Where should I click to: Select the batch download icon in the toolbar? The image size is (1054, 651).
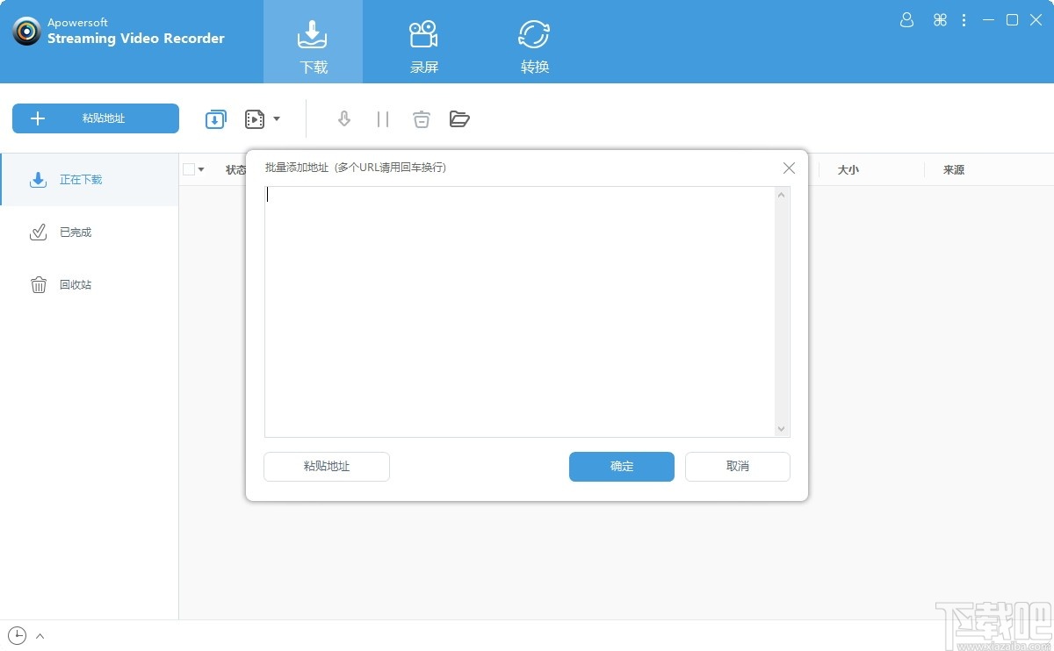(215, 118)
